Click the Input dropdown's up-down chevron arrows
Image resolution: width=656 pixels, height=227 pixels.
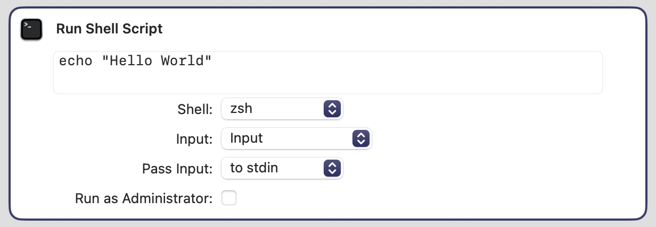(360, 138)
